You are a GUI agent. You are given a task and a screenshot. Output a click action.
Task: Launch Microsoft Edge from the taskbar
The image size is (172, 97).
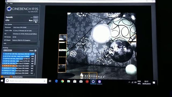56,81
